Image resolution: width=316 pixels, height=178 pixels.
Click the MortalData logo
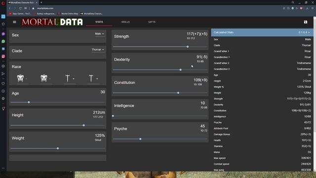pyautogui.click(x=52, y=22)
